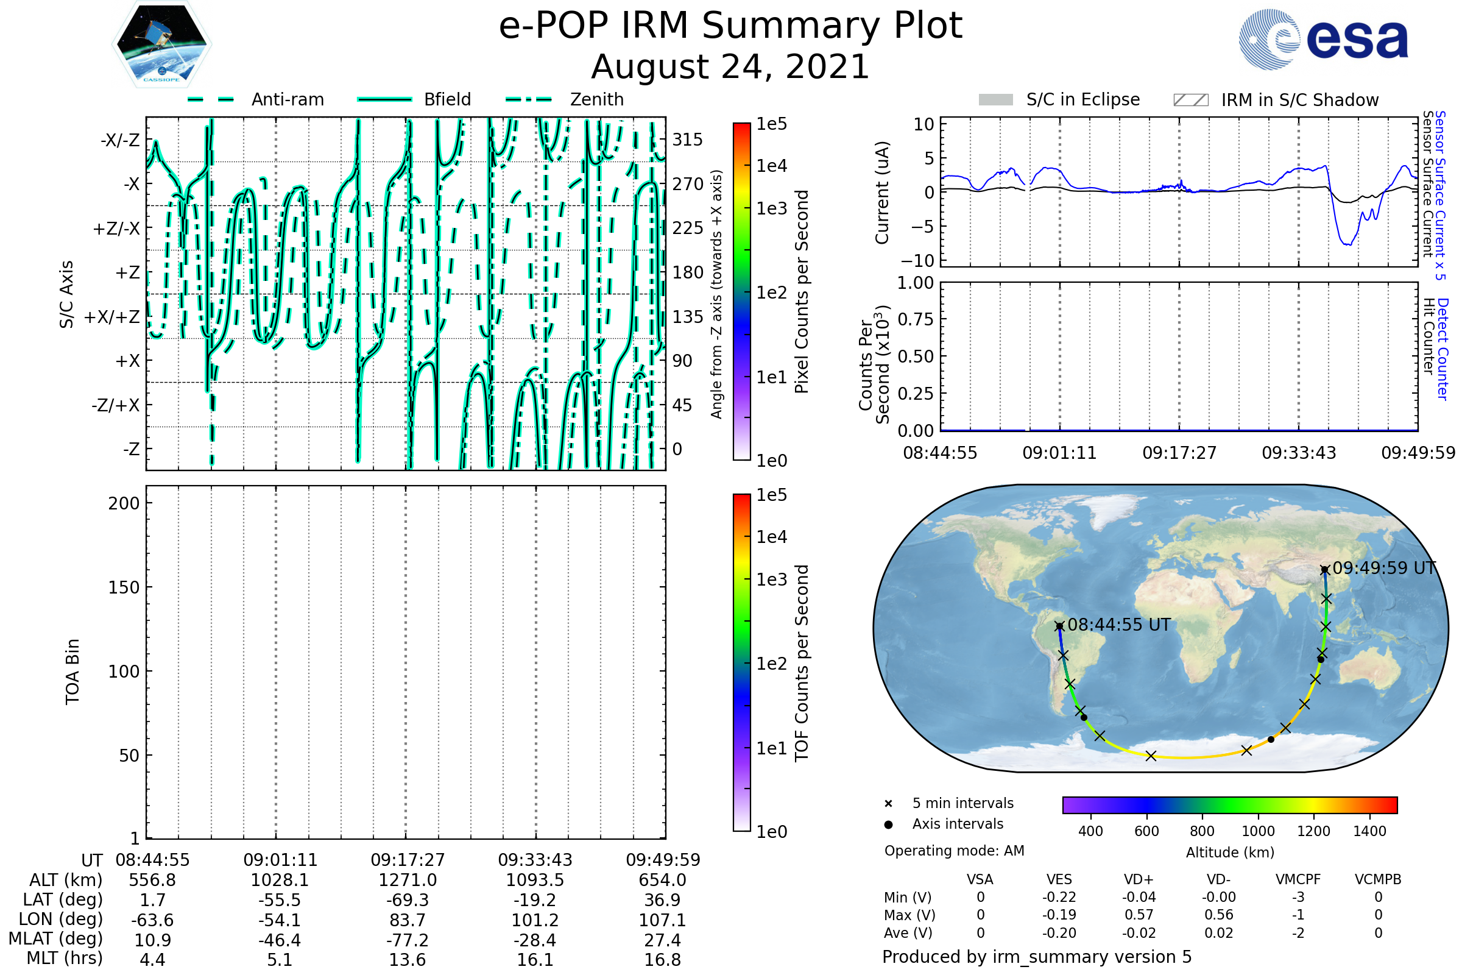Click the Pixel Counts per Second colorbar

click(741, 292)
